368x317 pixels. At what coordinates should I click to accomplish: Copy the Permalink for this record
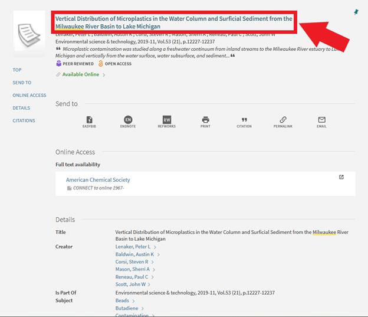(x=283, y=120)
